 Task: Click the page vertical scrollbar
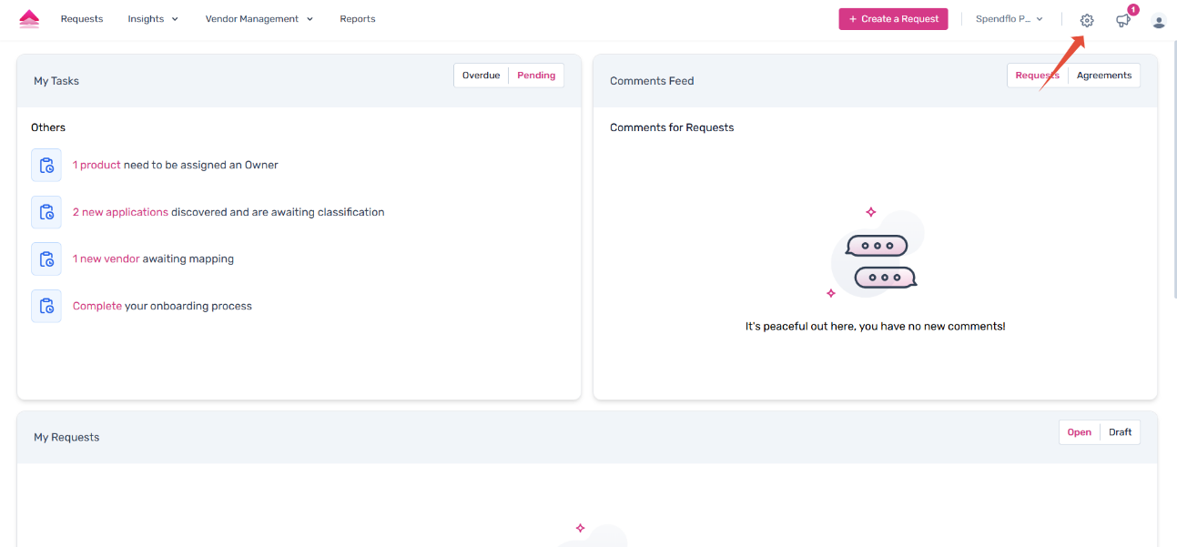1173,169
